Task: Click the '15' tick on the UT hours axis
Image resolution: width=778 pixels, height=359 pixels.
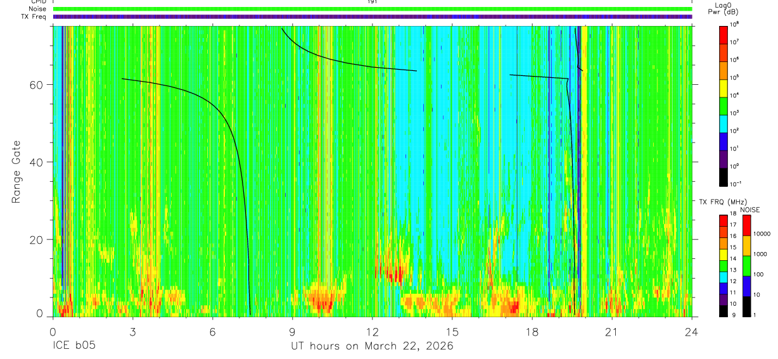Action: pyautogui.click(x=452, y=332)
